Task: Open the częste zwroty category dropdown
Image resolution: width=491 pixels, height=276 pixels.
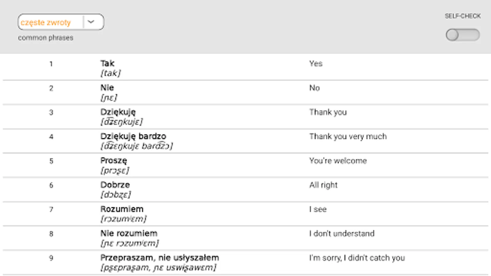Action: (51, 22)
